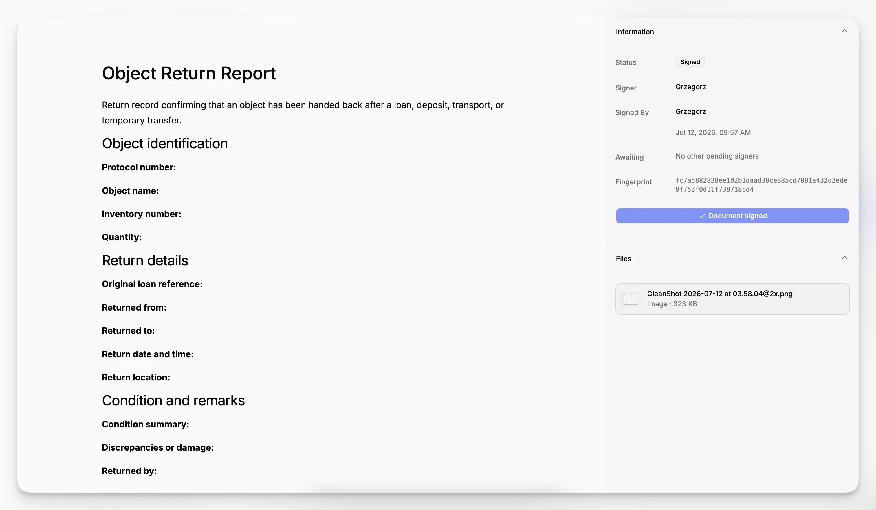
Task: Click the Return details heading
Action: point(145,261)
